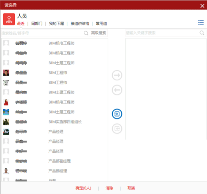Click the blue add all icon

pyautogui.click(x=117, y=114)
